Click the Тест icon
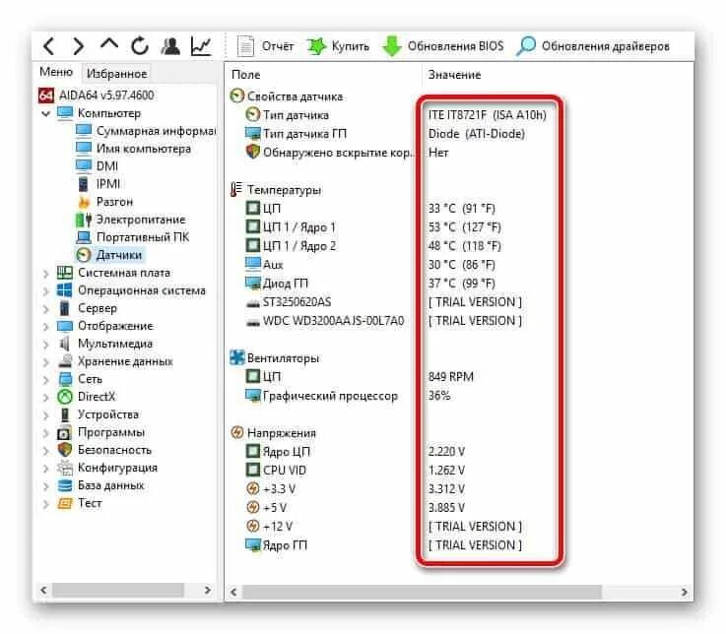 [65, 503]
